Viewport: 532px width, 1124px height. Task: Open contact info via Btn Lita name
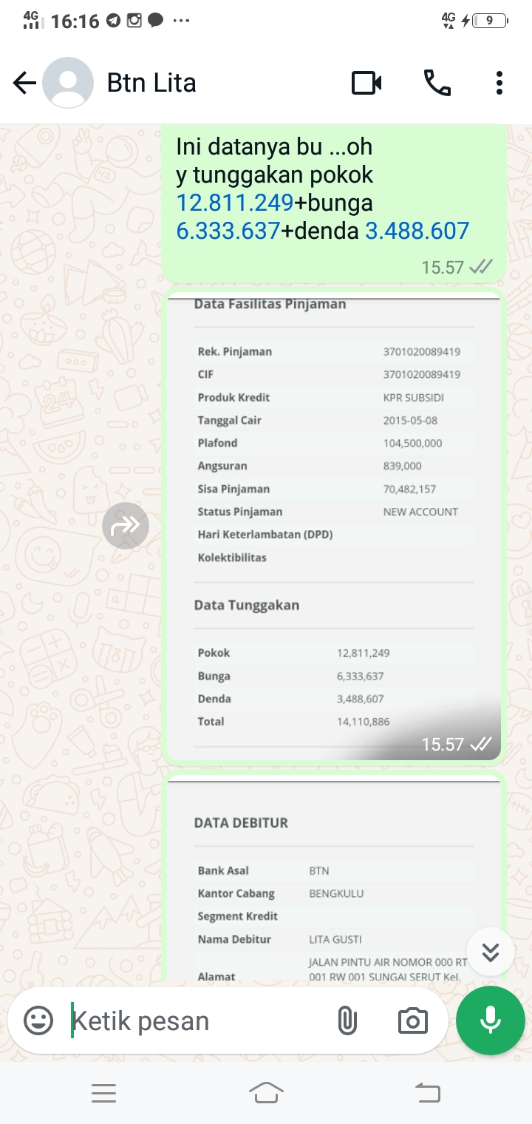152,83
